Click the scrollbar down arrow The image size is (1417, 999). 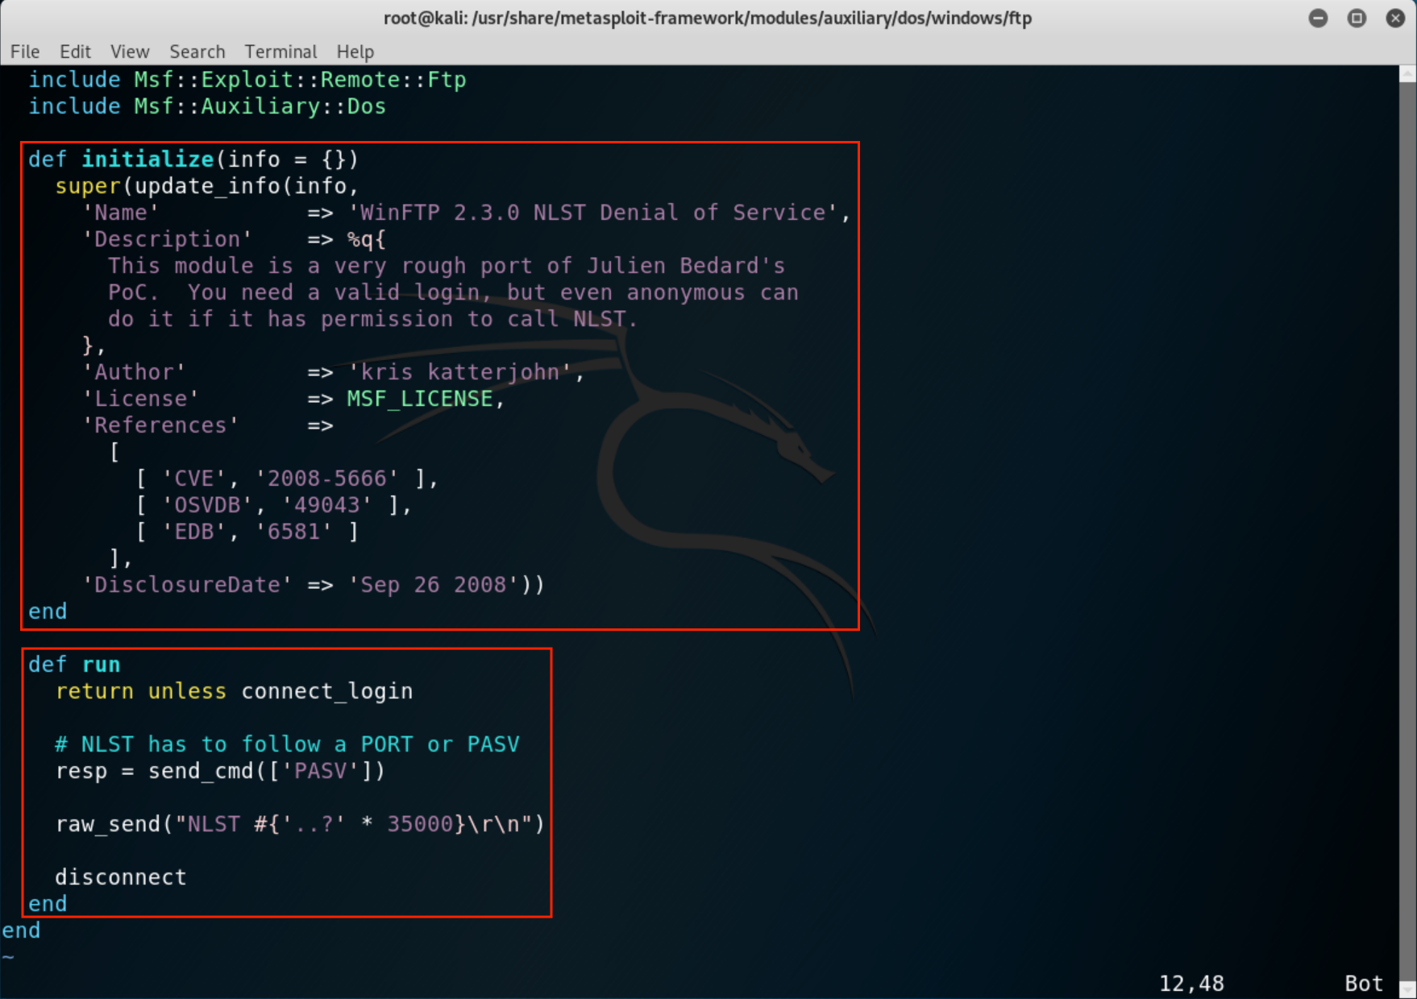click(x=1408, y=989)
